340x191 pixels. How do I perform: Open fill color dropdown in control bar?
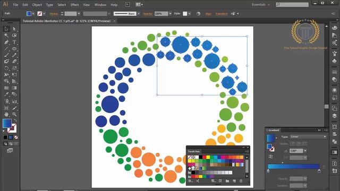[33, 14]
